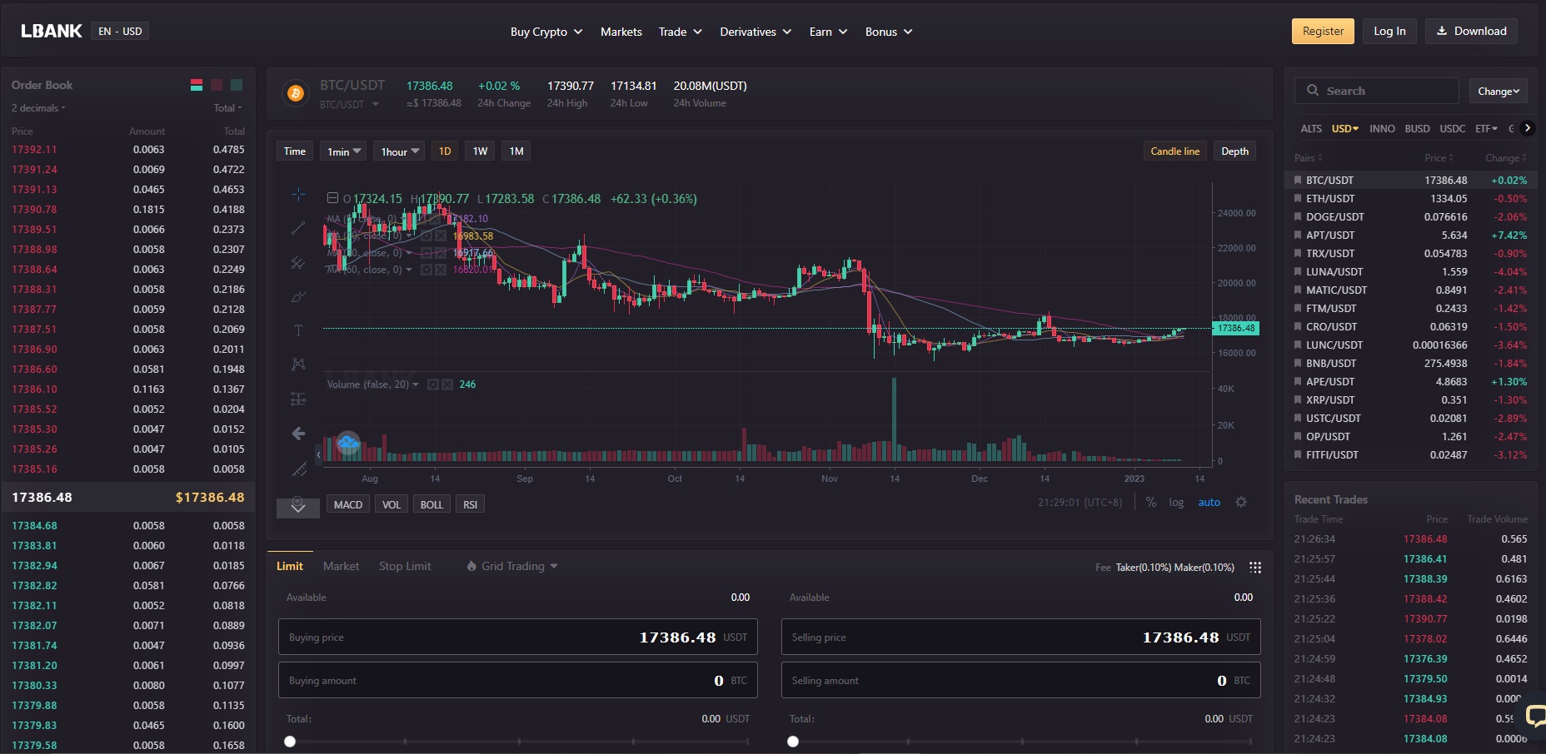Image resolution: width=1546 pixels, height=754 pixels.
Task: Select the ruler measure tool
Action: (298, 469)
